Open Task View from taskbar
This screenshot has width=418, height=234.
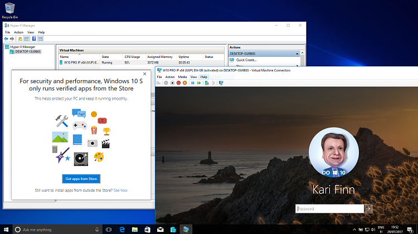(109, 230)
